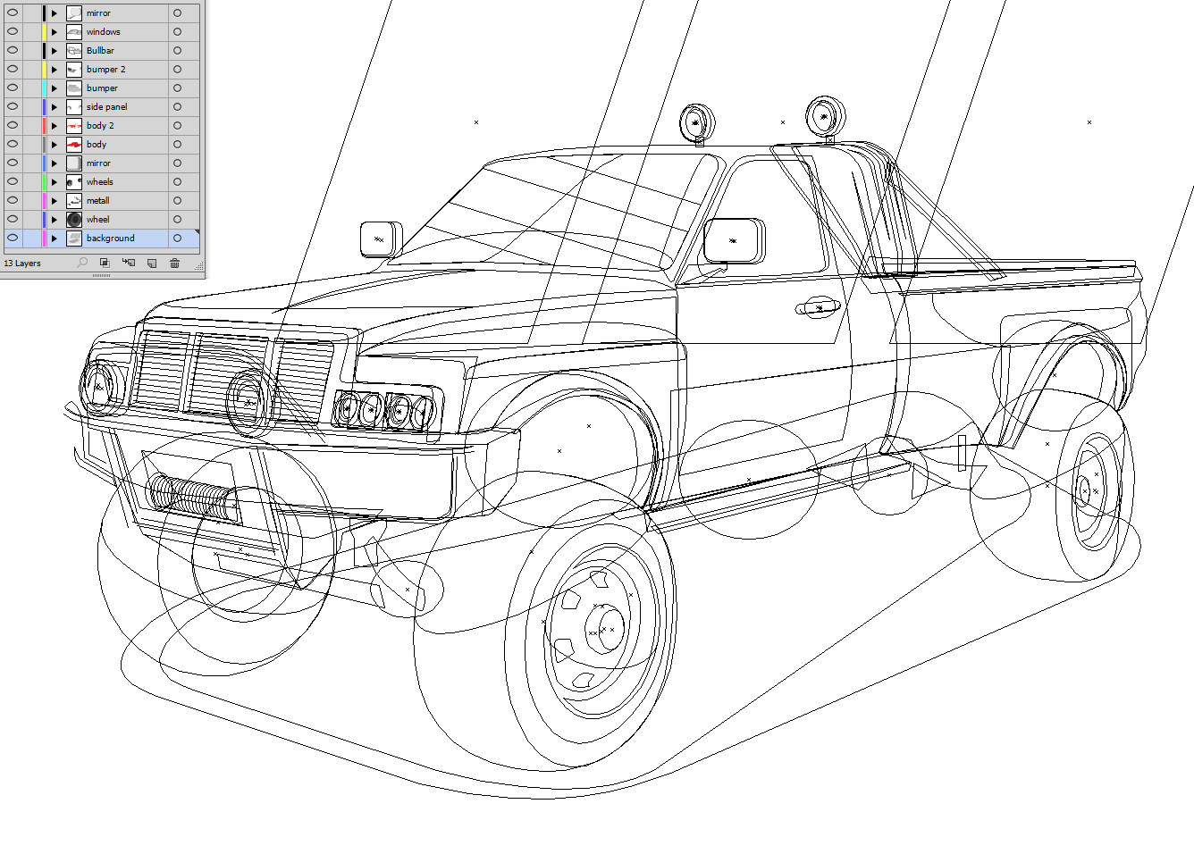Click the Locate Object magnifier icon
The width and height of the screenshot is (1194, 854).
click(81, 263)
